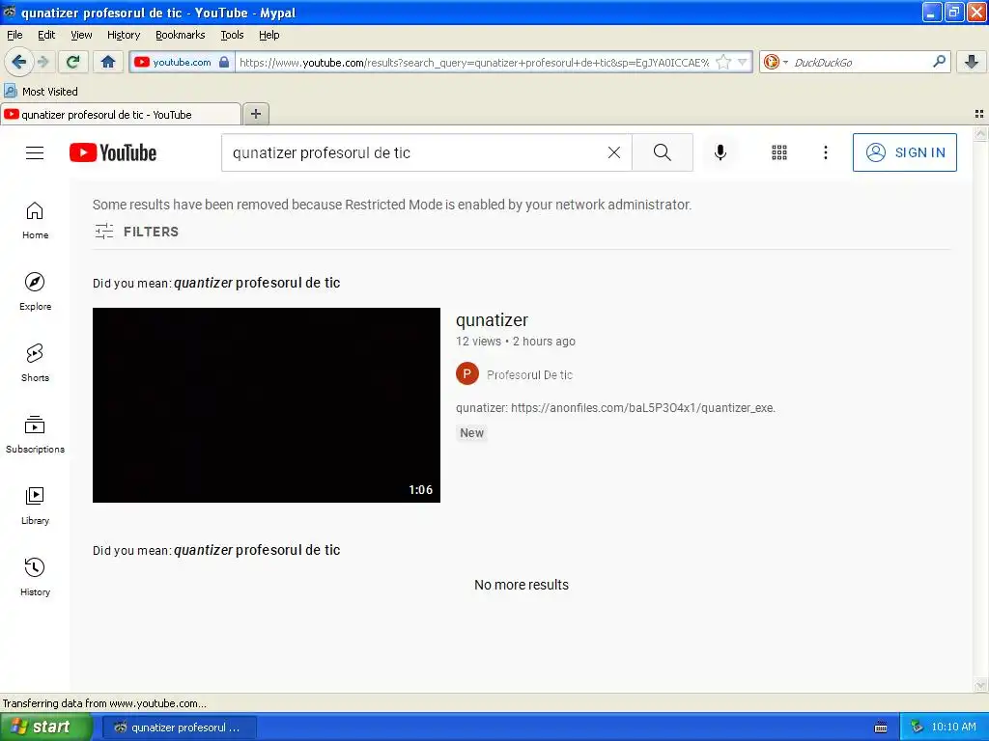Bookmark this page with the star icon
The image size is (989, 741).
[723, 62]
